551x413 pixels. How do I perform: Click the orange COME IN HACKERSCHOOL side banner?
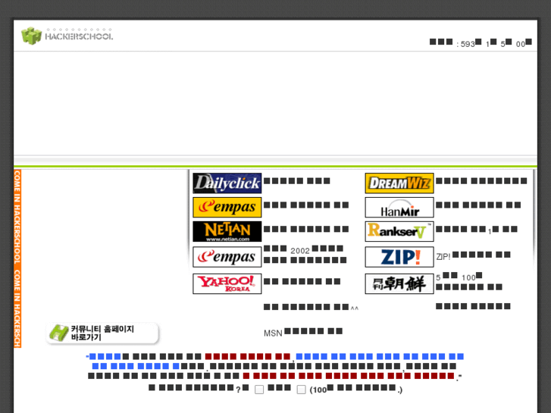point(17,258)
